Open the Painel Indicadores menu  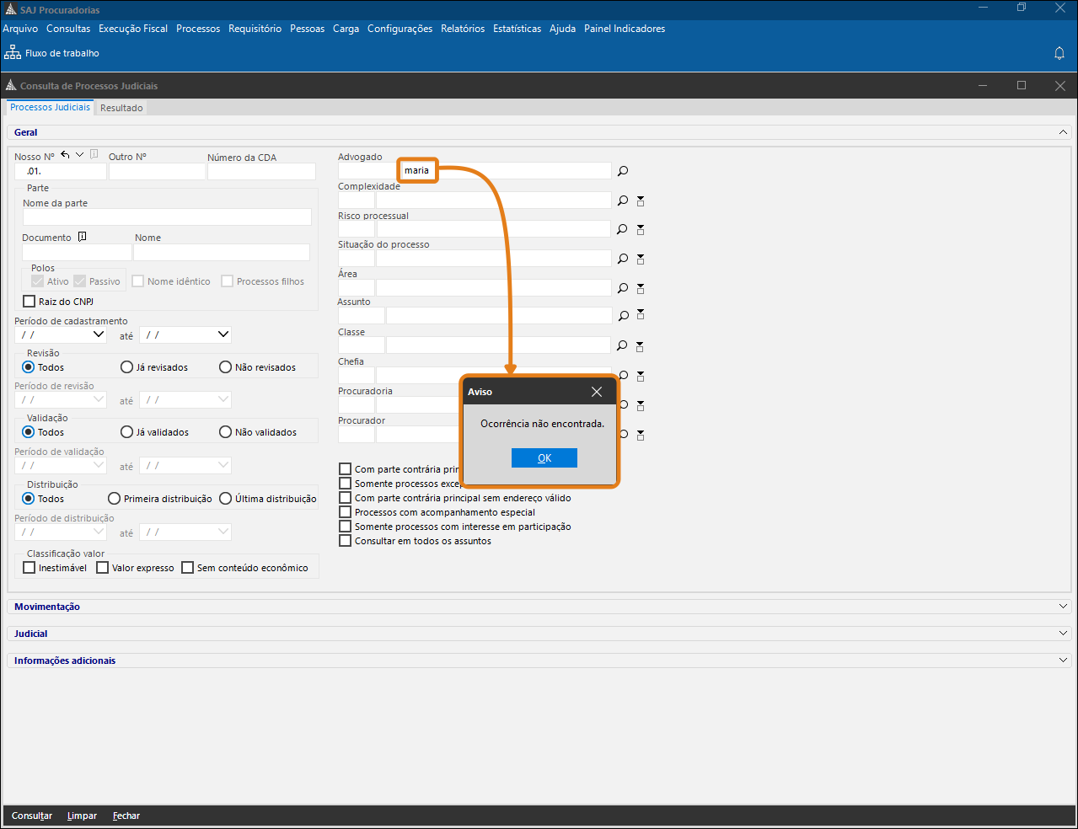coord(625,29)
